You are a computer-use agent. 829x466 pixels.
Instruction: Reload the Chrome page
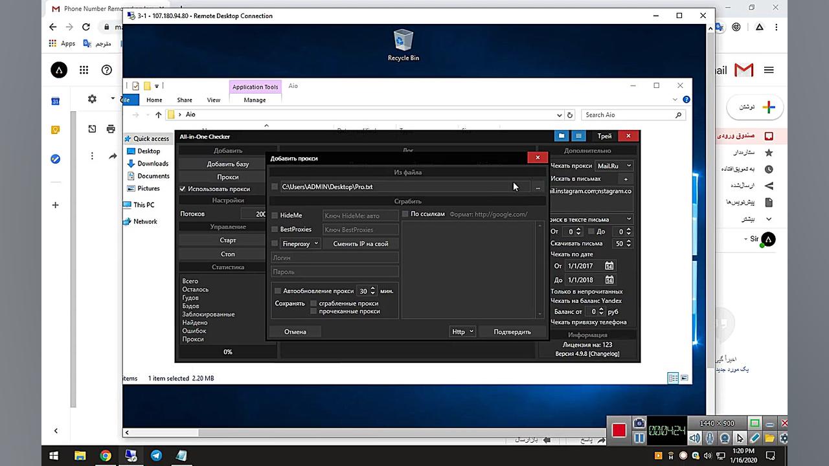click(x=86, y=27)
